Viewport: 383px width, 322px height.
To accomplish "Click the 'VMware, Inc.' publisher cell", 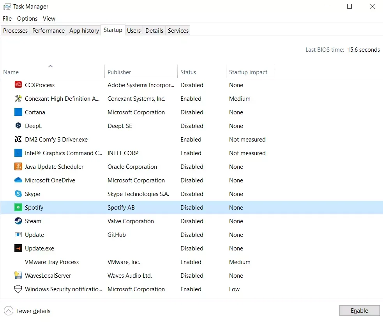I will tap(124, 262).
